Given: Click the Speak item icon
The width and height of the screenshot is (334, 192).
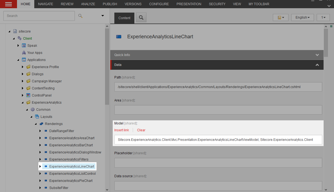Looking at the screenshot, I should point(24,45).
